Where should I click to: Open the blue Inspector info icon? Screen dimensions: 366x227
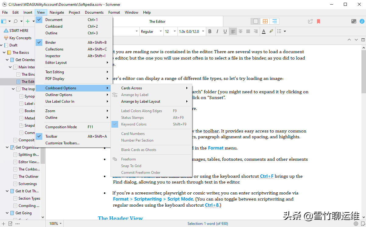click(x=362, y=21)
